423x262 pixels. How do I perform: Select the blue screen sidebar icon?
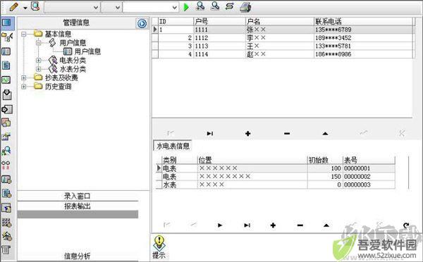(x=7, y=23)
